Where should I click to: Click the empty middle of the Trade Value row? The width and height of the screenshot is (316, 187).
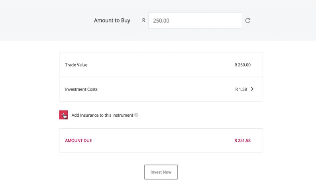159,65
